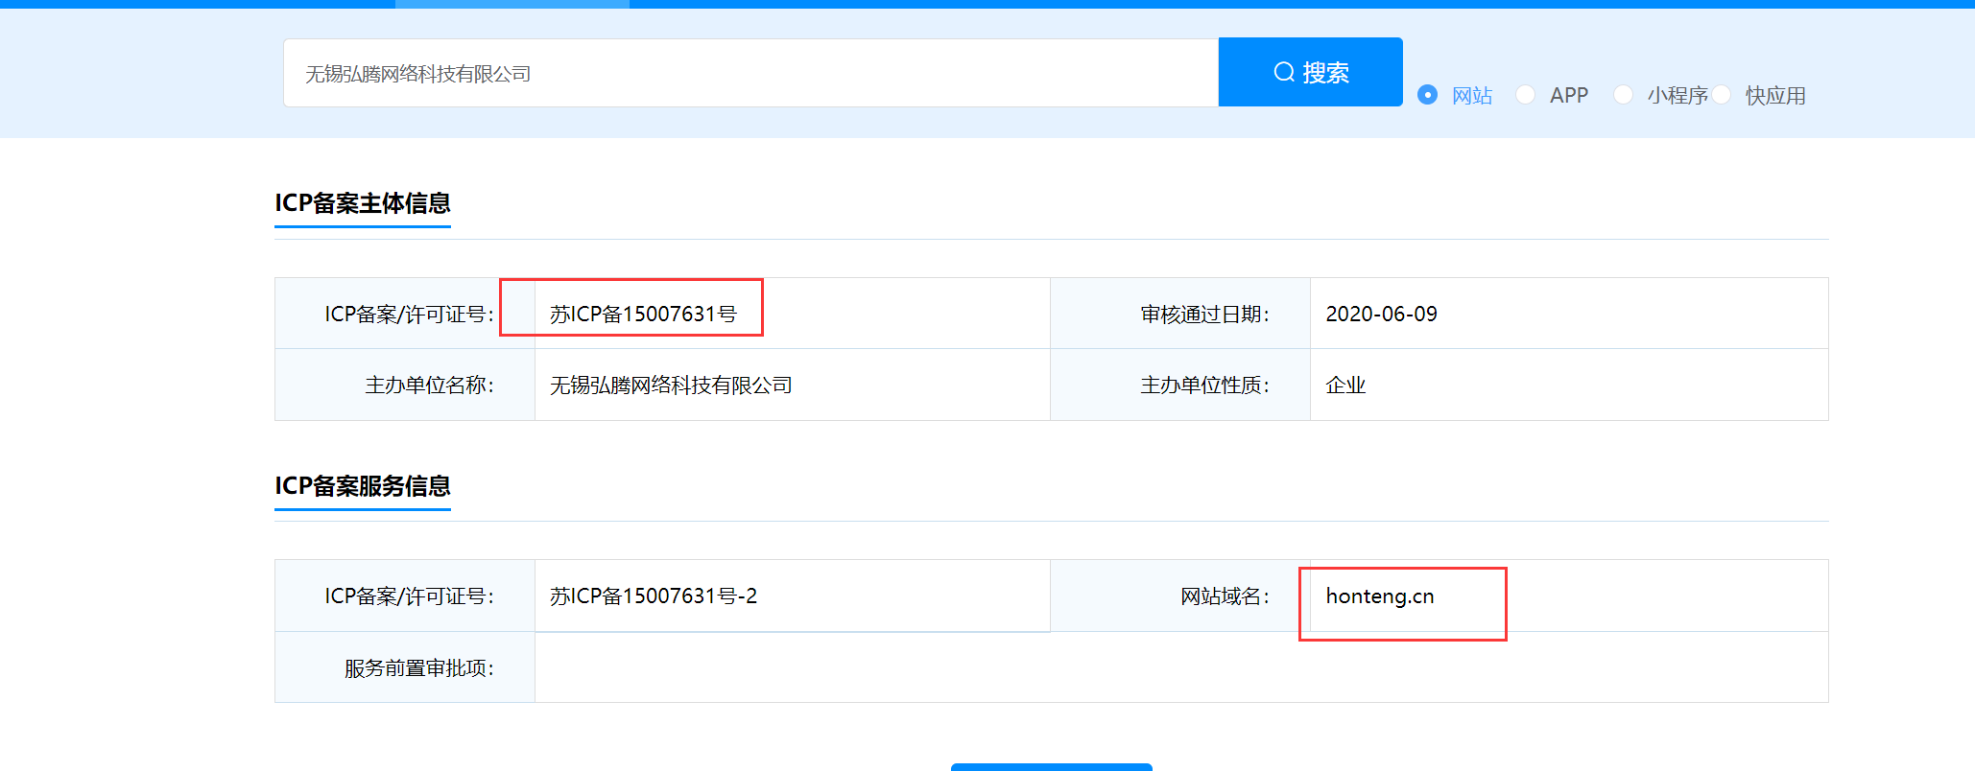The width and height of the screenshot is (1975, 771).
Task: Click the blue button at page bottom
Action: pos(1051,766)
